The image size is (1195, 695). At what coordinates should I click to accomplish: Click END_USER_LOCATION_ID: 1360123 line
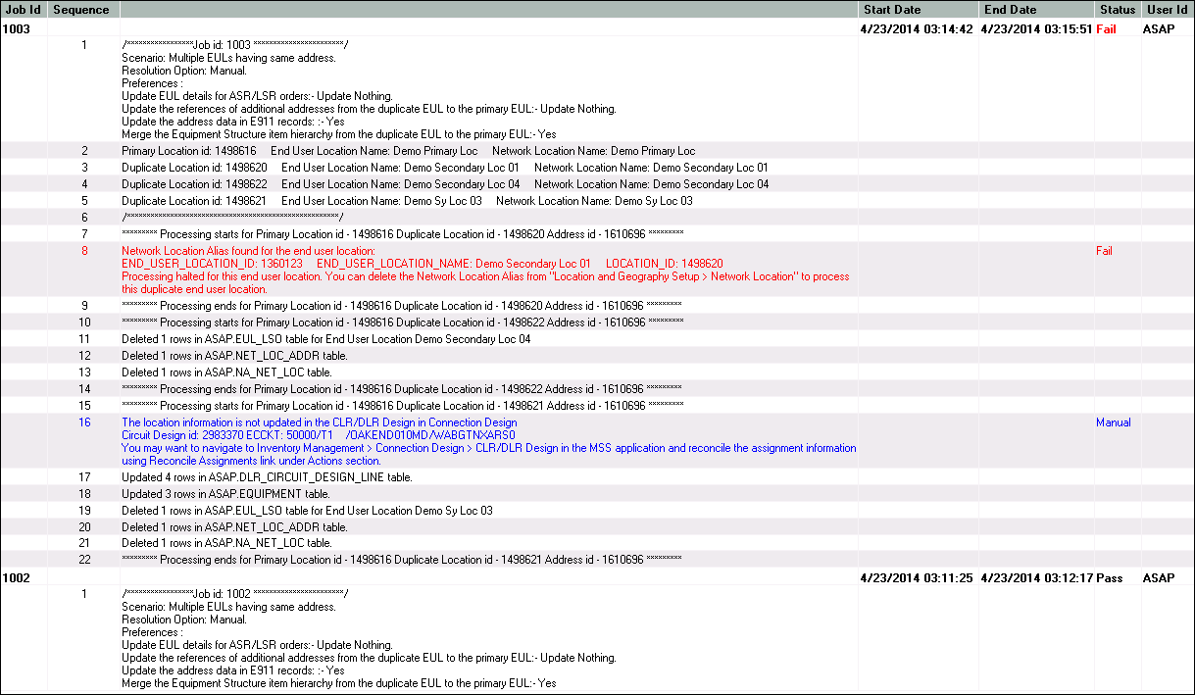[423, 264]
